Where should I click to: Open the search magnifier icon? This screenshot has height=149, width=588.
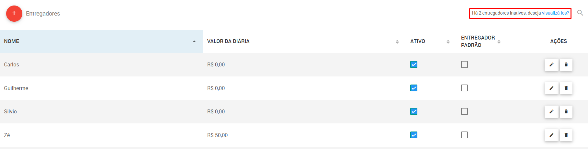pyautogui.click(x=580, y=13)
